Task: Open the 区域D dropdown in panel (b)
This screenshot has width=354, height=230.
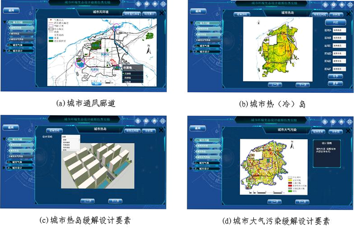Action: click(339, 54)
